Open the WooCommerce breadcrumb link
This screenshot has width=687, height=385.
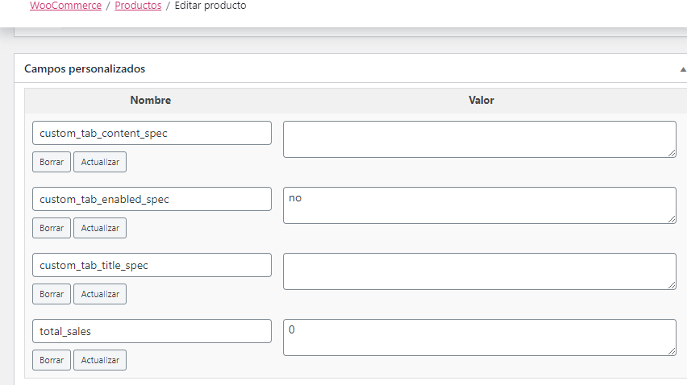[x=66, y=6]
